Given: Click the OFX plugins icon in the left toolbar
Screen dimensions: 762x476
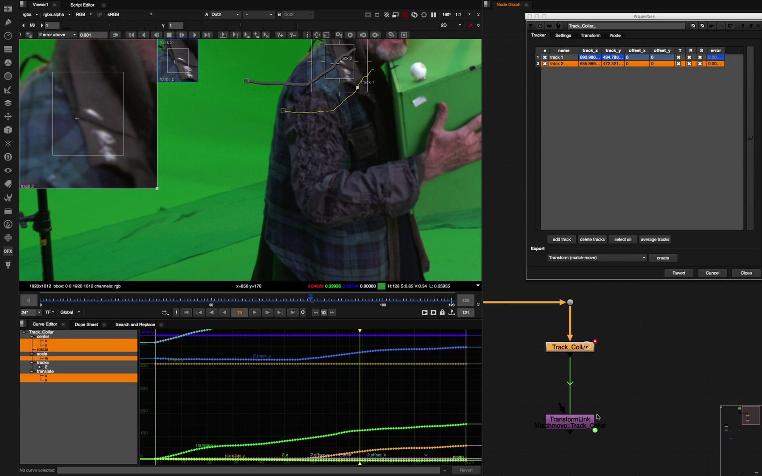Looking at the screenshot, I should [x=8, y=251].
